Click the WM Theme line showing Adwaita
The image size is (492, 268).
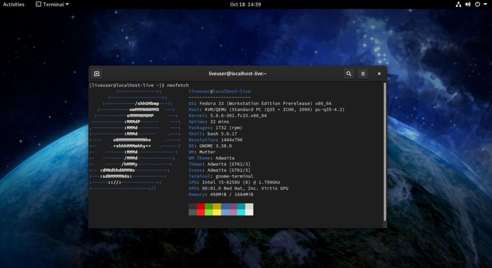point(212,158)
